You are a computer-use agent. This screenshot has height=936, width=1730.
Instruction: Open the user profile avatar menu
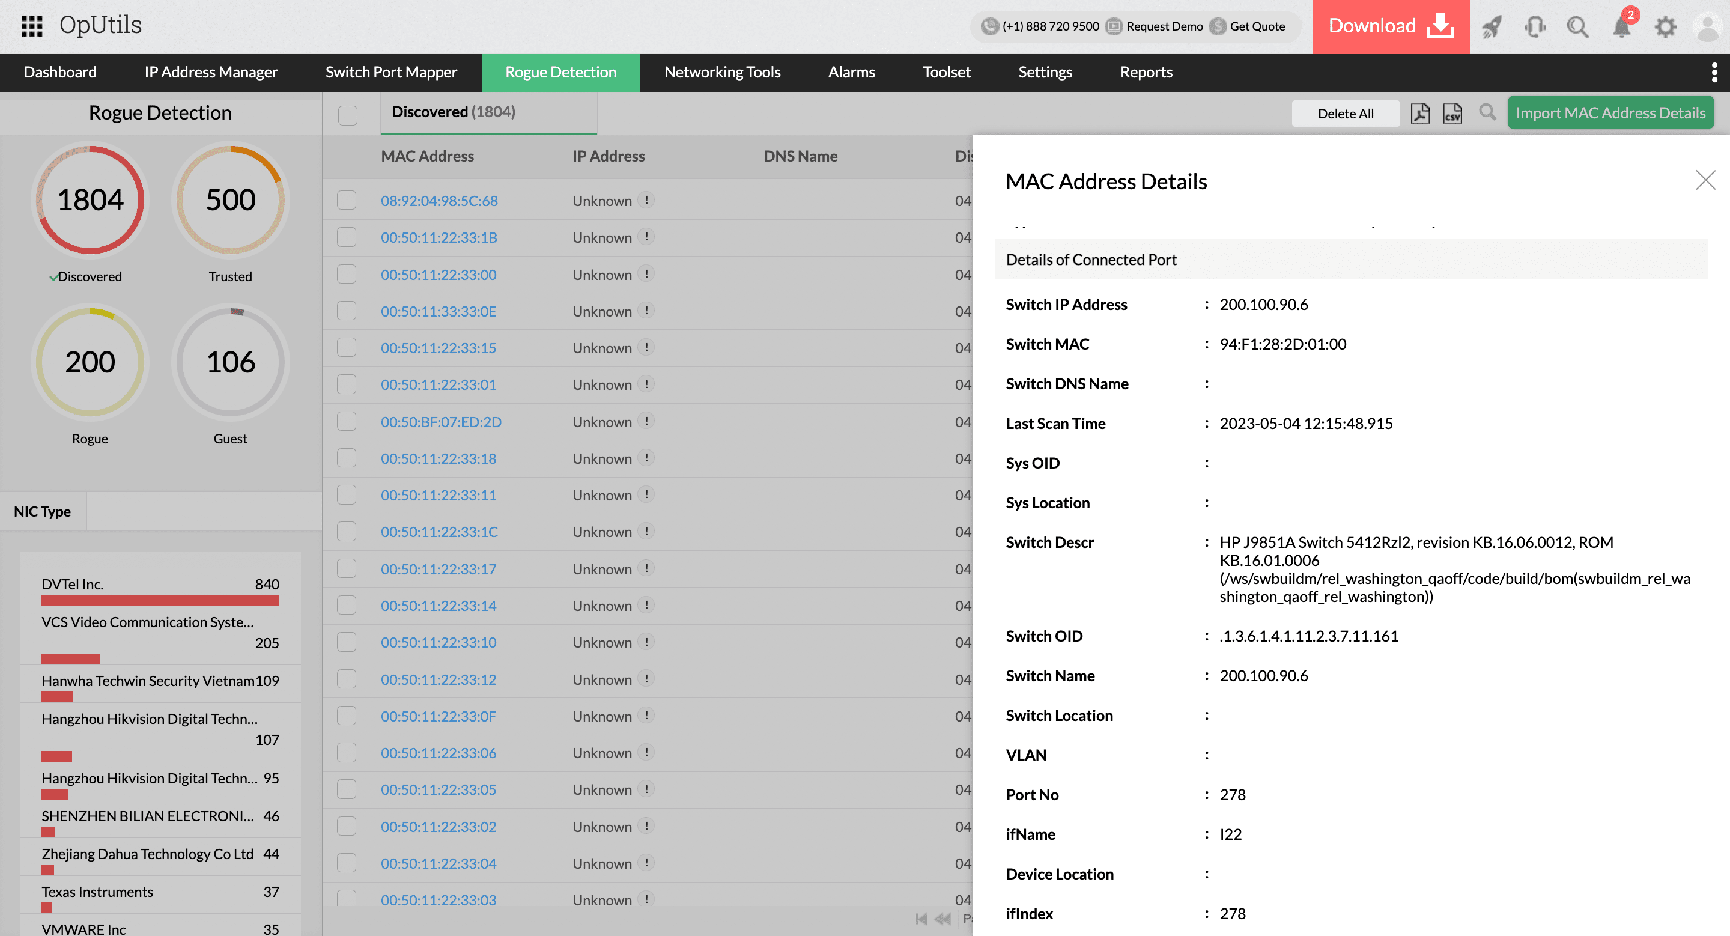tap(1707, 27)
